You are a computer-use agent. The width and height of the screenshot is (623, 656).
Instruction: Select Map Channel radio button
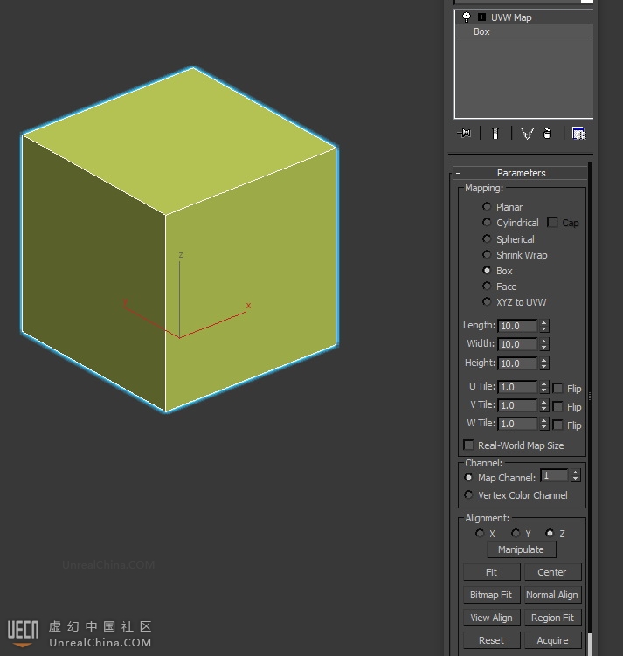pyautogui.click(x=468, y=477)
